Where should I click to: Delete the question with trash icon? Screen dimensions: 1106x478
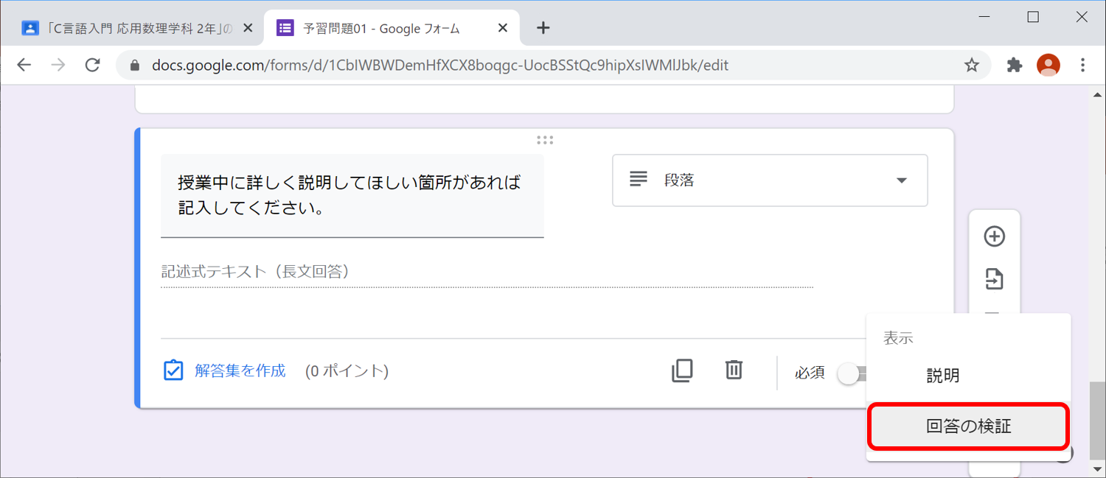click(x=734, y=370)
